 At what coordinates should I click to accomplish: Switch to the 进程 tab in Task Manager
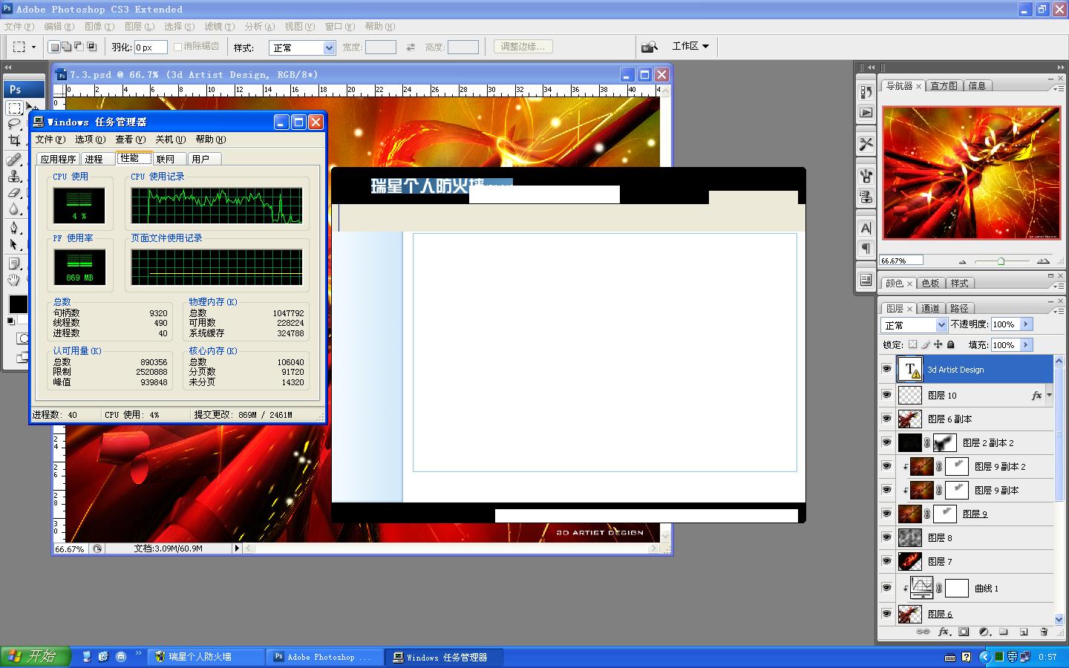[94, 159]
